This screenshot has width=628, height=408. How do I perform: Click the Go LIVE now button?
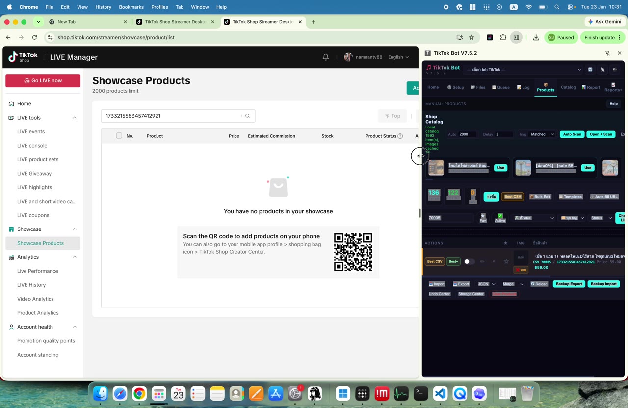(x=43, y=80)
